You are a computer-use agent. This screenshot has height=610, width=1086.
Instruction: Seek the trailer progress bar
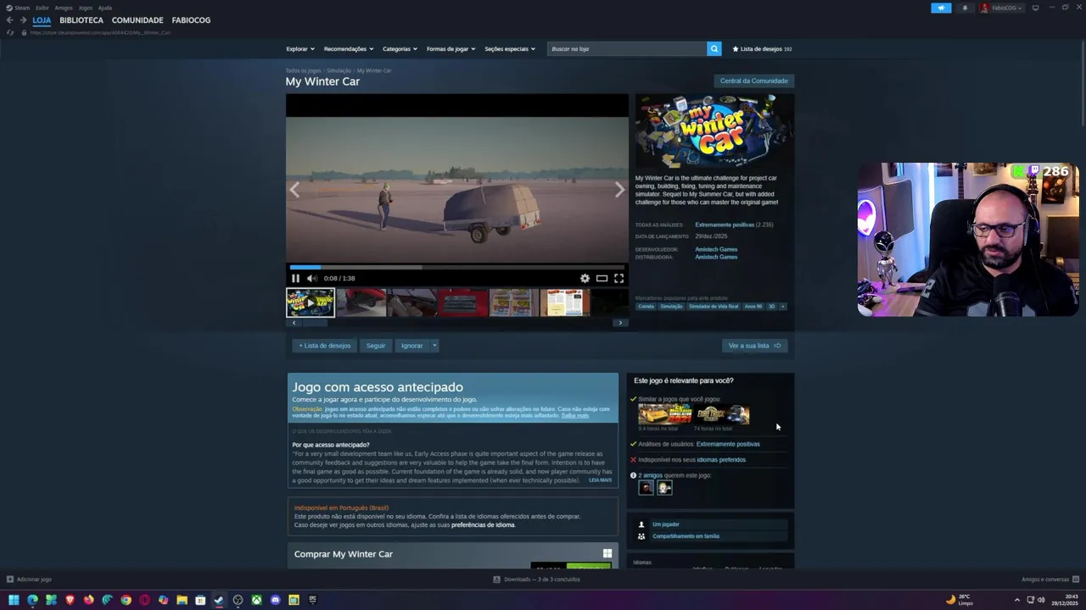[x=457, y=267]
